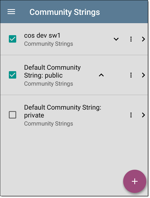150x198 pixels.
Task: Click Community Strings subtitle under public entry
Action: (x=48, y=84)
